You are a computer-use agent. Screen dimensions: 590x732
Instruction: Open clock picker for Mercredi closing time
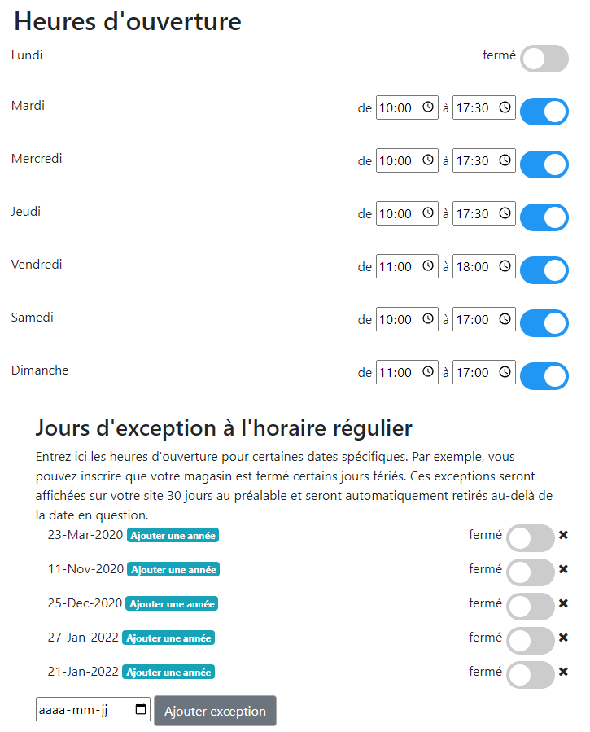(505, 160)
